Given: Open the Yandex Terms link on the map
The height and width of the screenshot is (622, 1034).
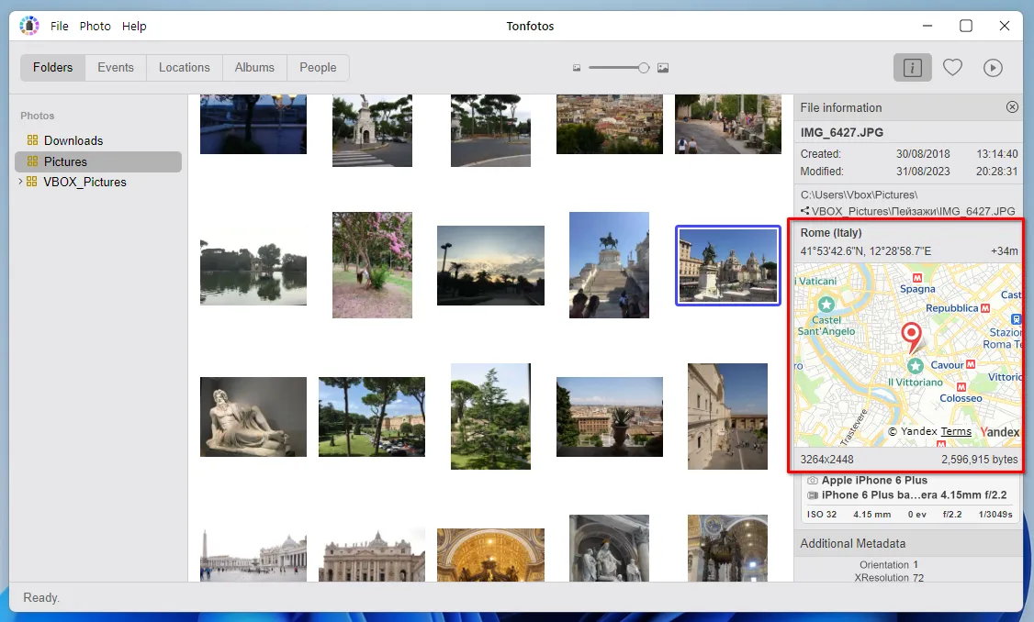Looking at the screenshot, I should 955,431.
